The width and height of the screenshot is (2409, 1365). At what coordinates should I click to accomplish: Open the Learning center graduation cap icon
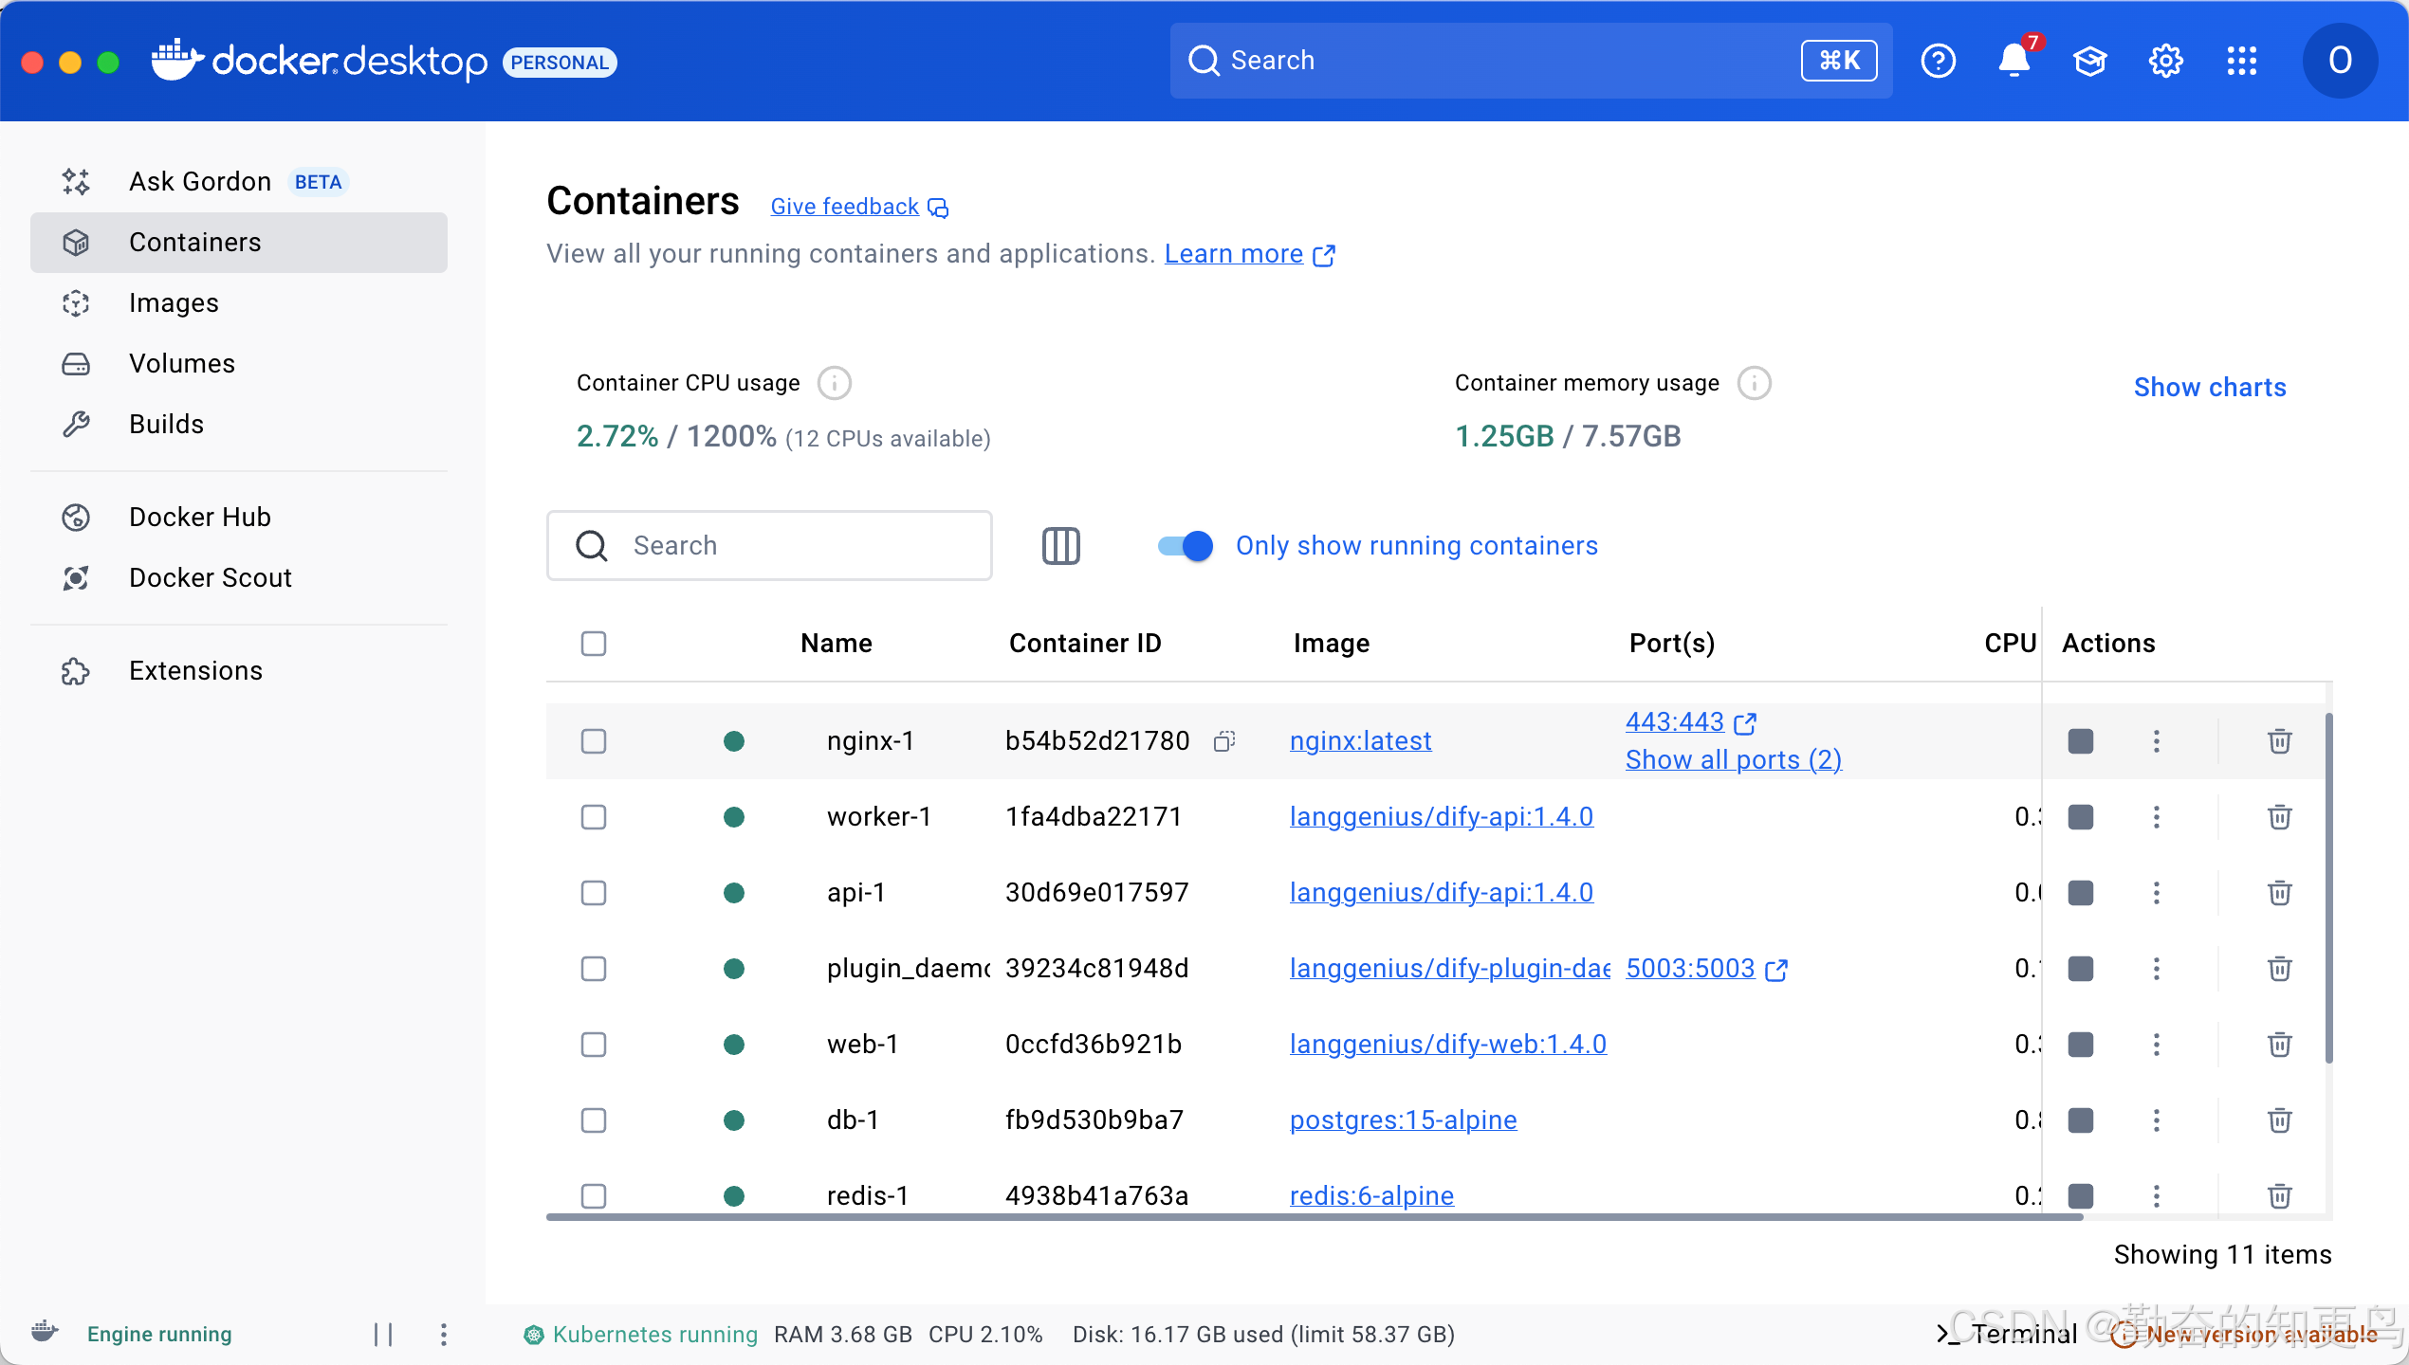2089,61
